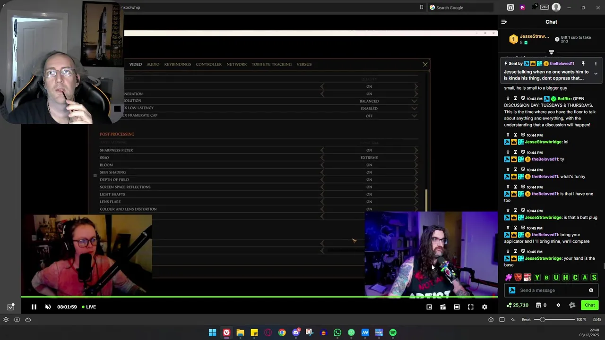Image resolution: width=605 pixels, height=340 pixels.
Task: Open File Explorer from taskbar
Action: point(240,332)
